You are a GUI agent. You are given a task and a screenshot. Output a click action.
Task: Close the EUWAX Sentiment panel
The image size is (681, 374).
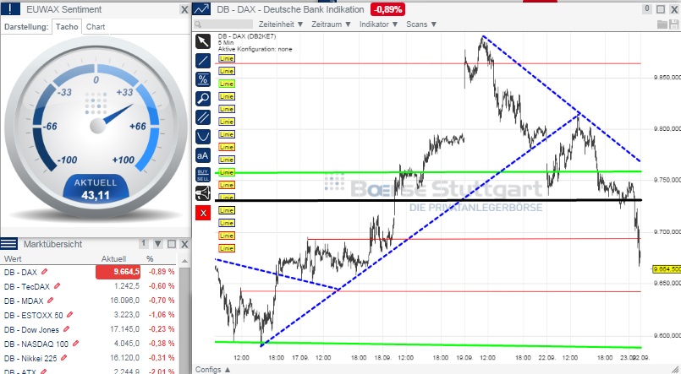coord(184,9)
